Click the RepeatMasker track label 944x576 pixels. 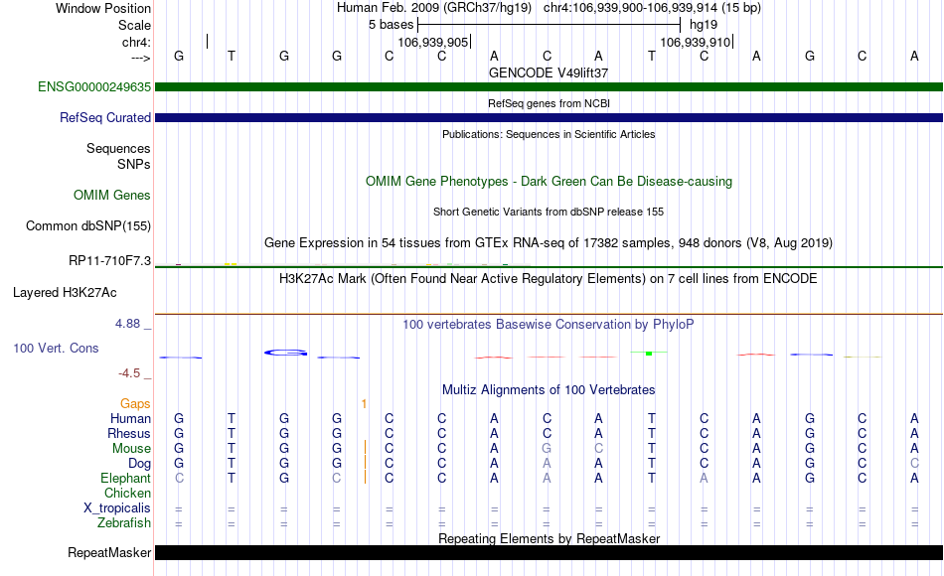pos(109,552)
